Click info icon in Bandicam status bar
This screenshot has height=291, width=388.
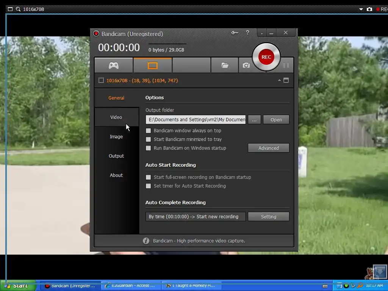[x=146, y=241]
